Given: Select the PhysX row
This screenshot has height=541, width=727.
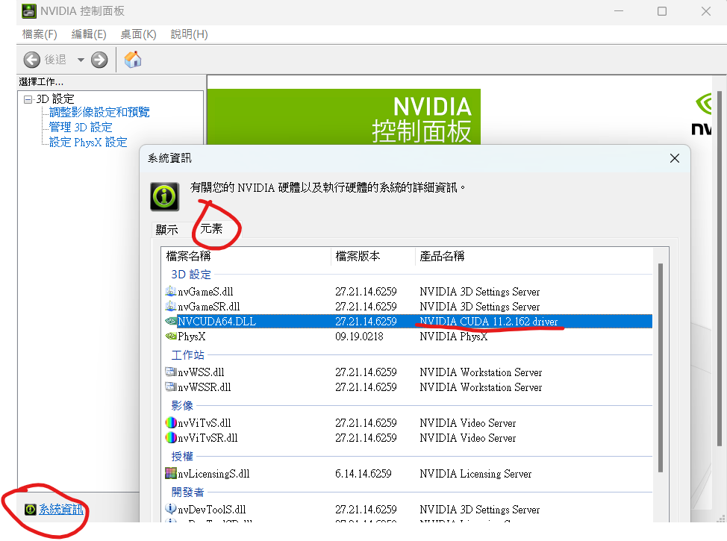Looking at the screenshot, I should pyautogui.click(x=408, y=337).
